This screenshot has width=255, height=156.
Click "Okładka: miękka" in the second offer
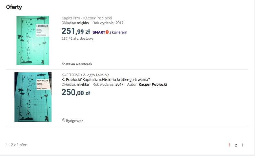pos(75,84)
